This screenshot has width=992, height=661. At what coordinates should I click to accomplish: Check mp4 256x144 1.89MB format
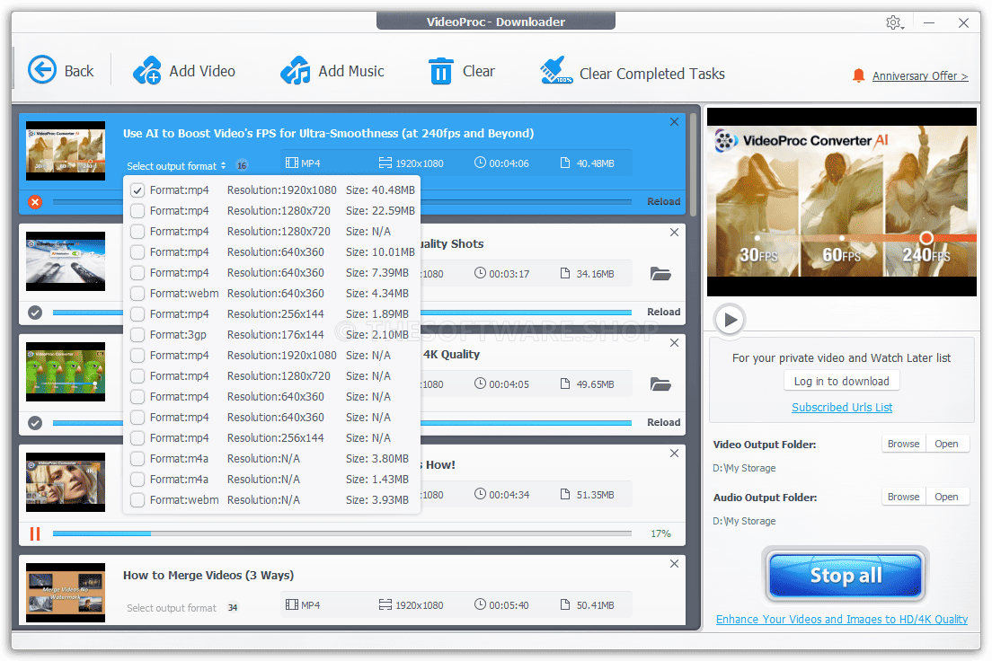click(x=137, y=314)
